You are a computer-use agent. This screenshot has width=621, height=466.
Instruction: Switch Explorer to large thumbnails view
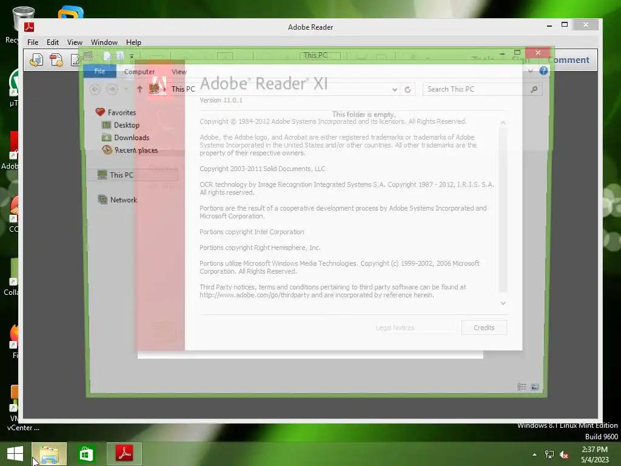tap(535, 387)
